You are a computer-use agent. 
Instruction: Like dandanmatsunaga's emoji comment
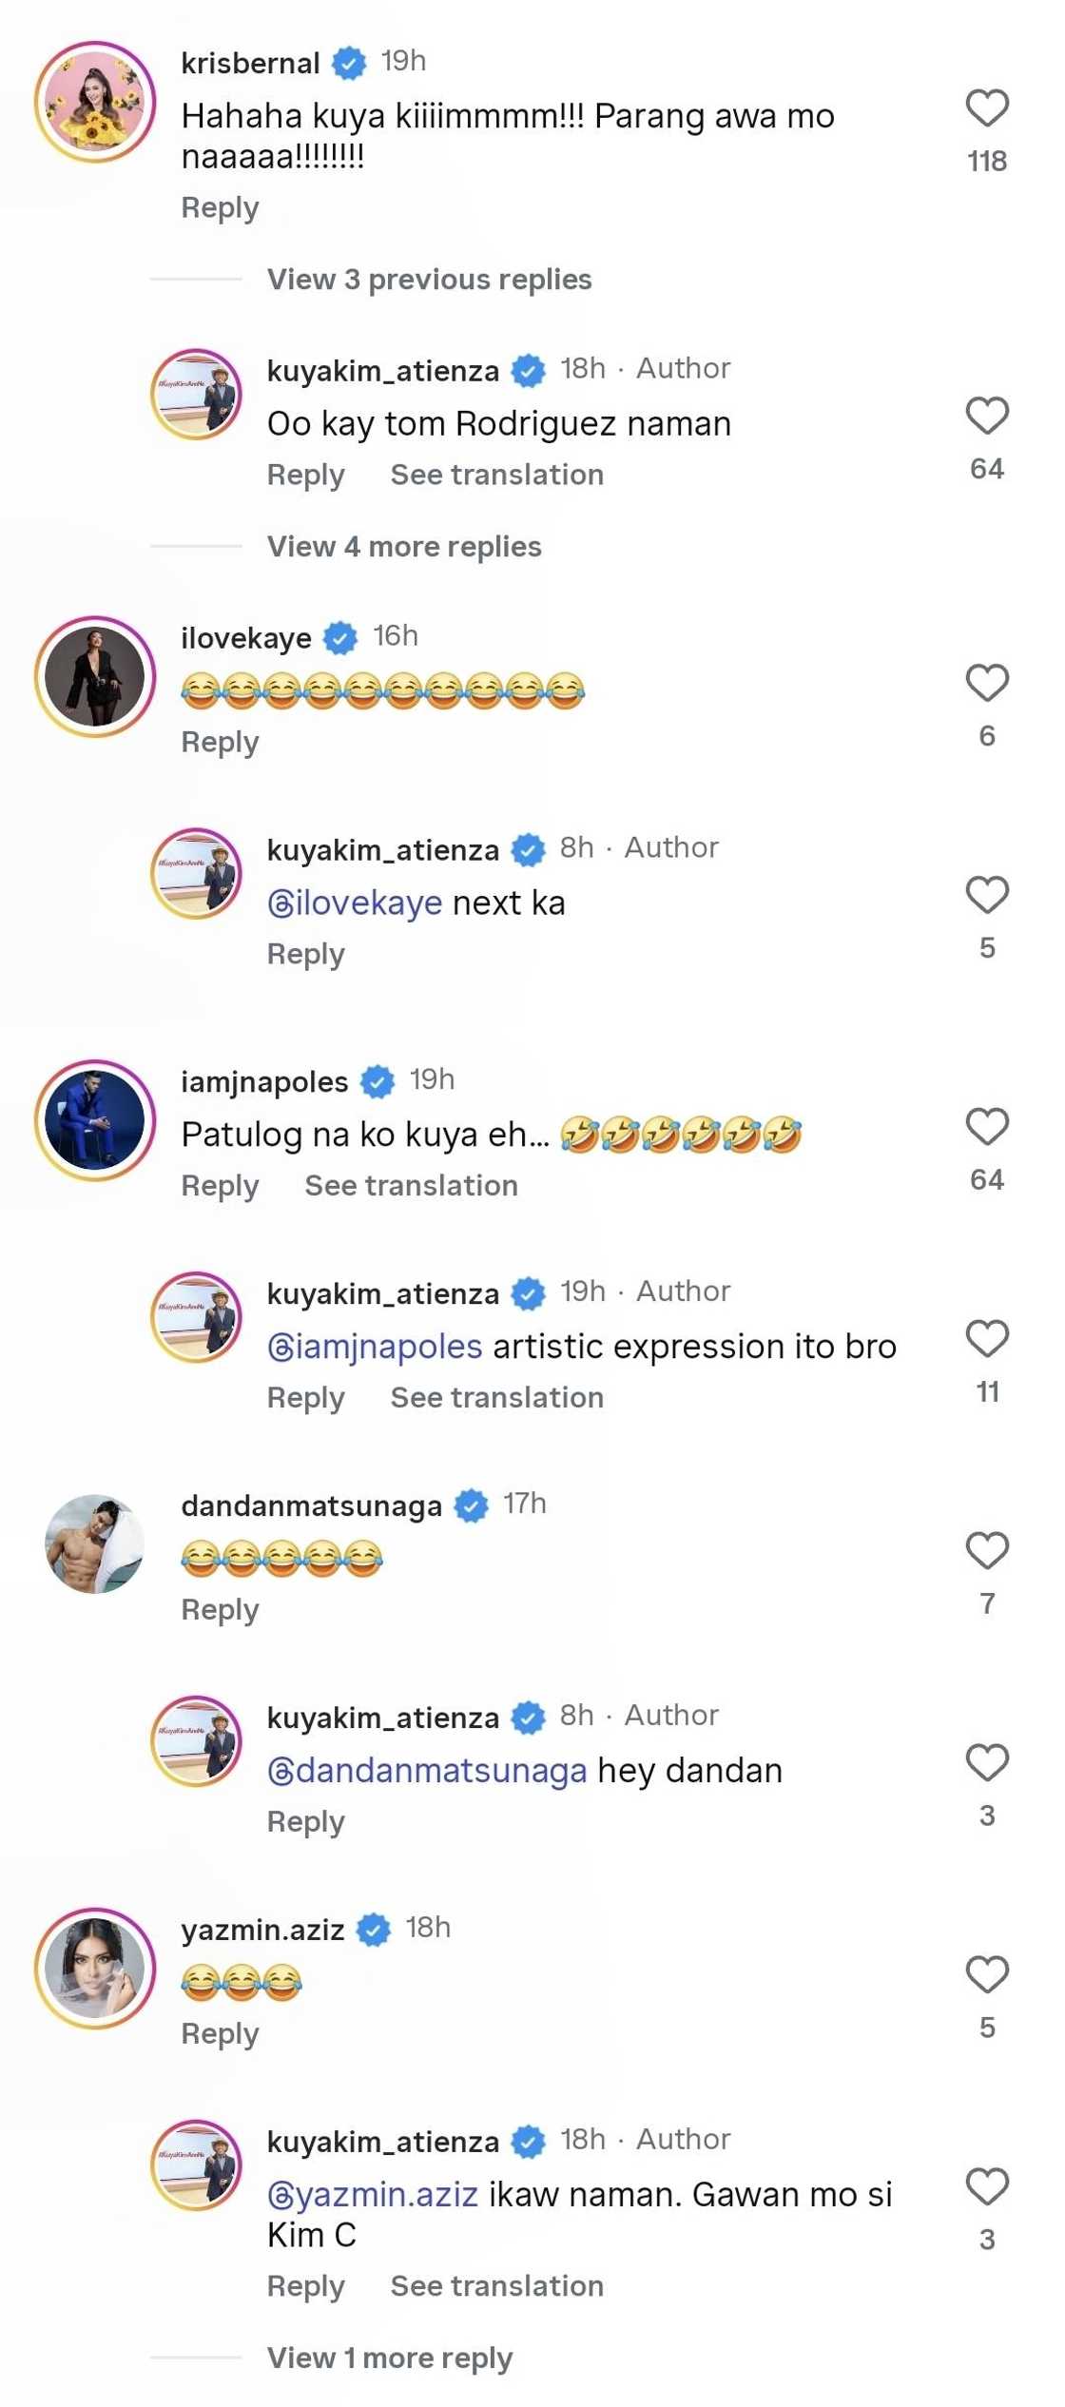pyautogui.click(x=986, y=1551)
